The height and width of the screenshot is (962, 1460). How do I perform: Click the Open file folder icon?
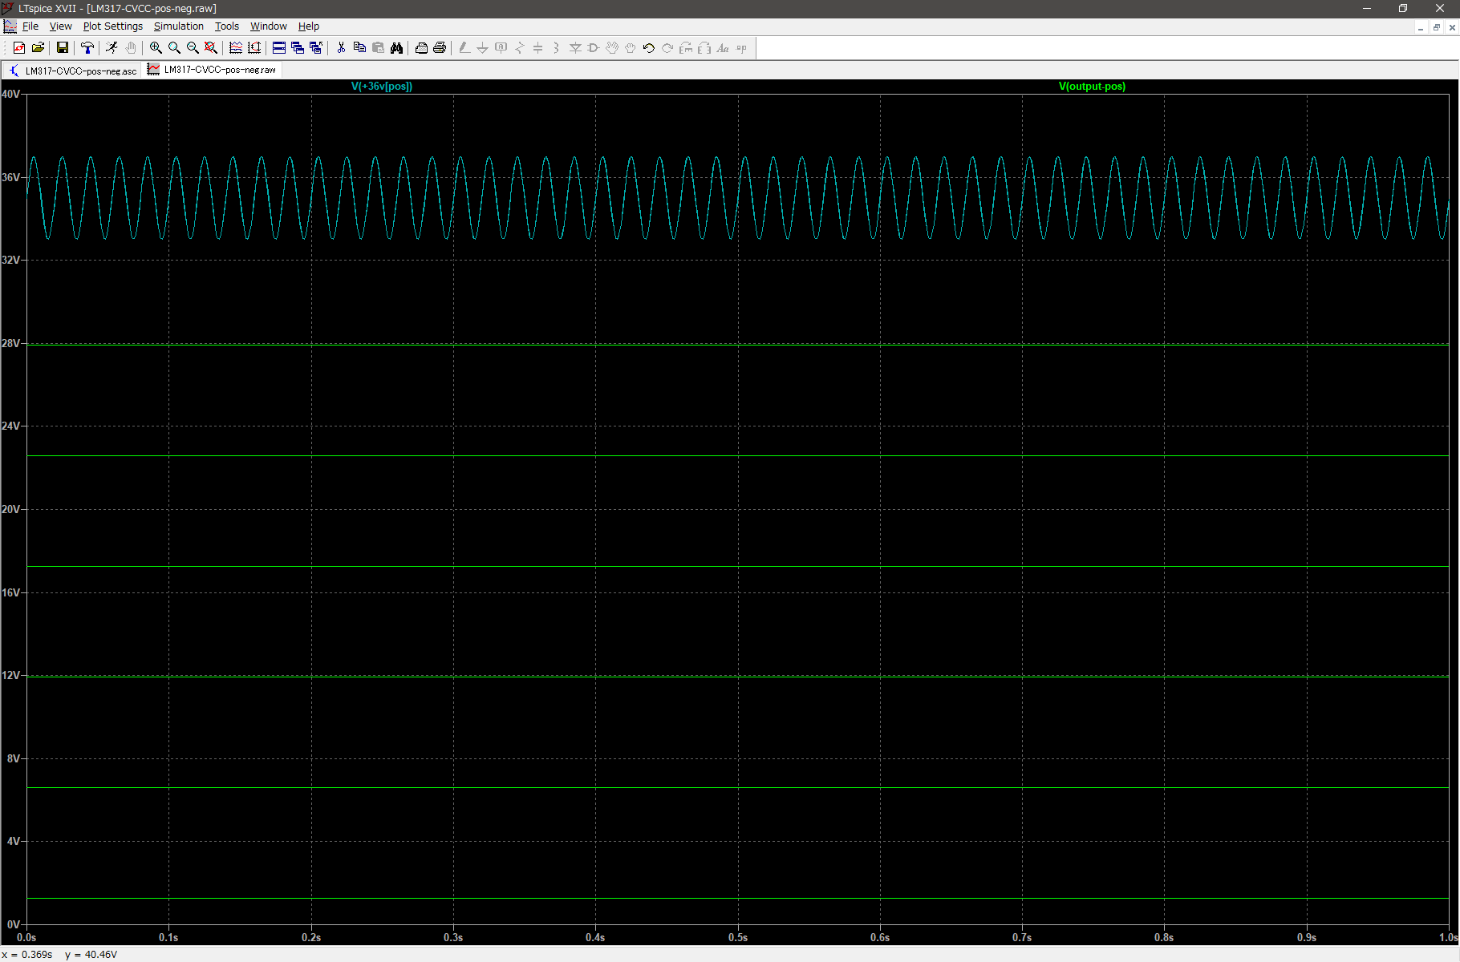click(38, 48)
